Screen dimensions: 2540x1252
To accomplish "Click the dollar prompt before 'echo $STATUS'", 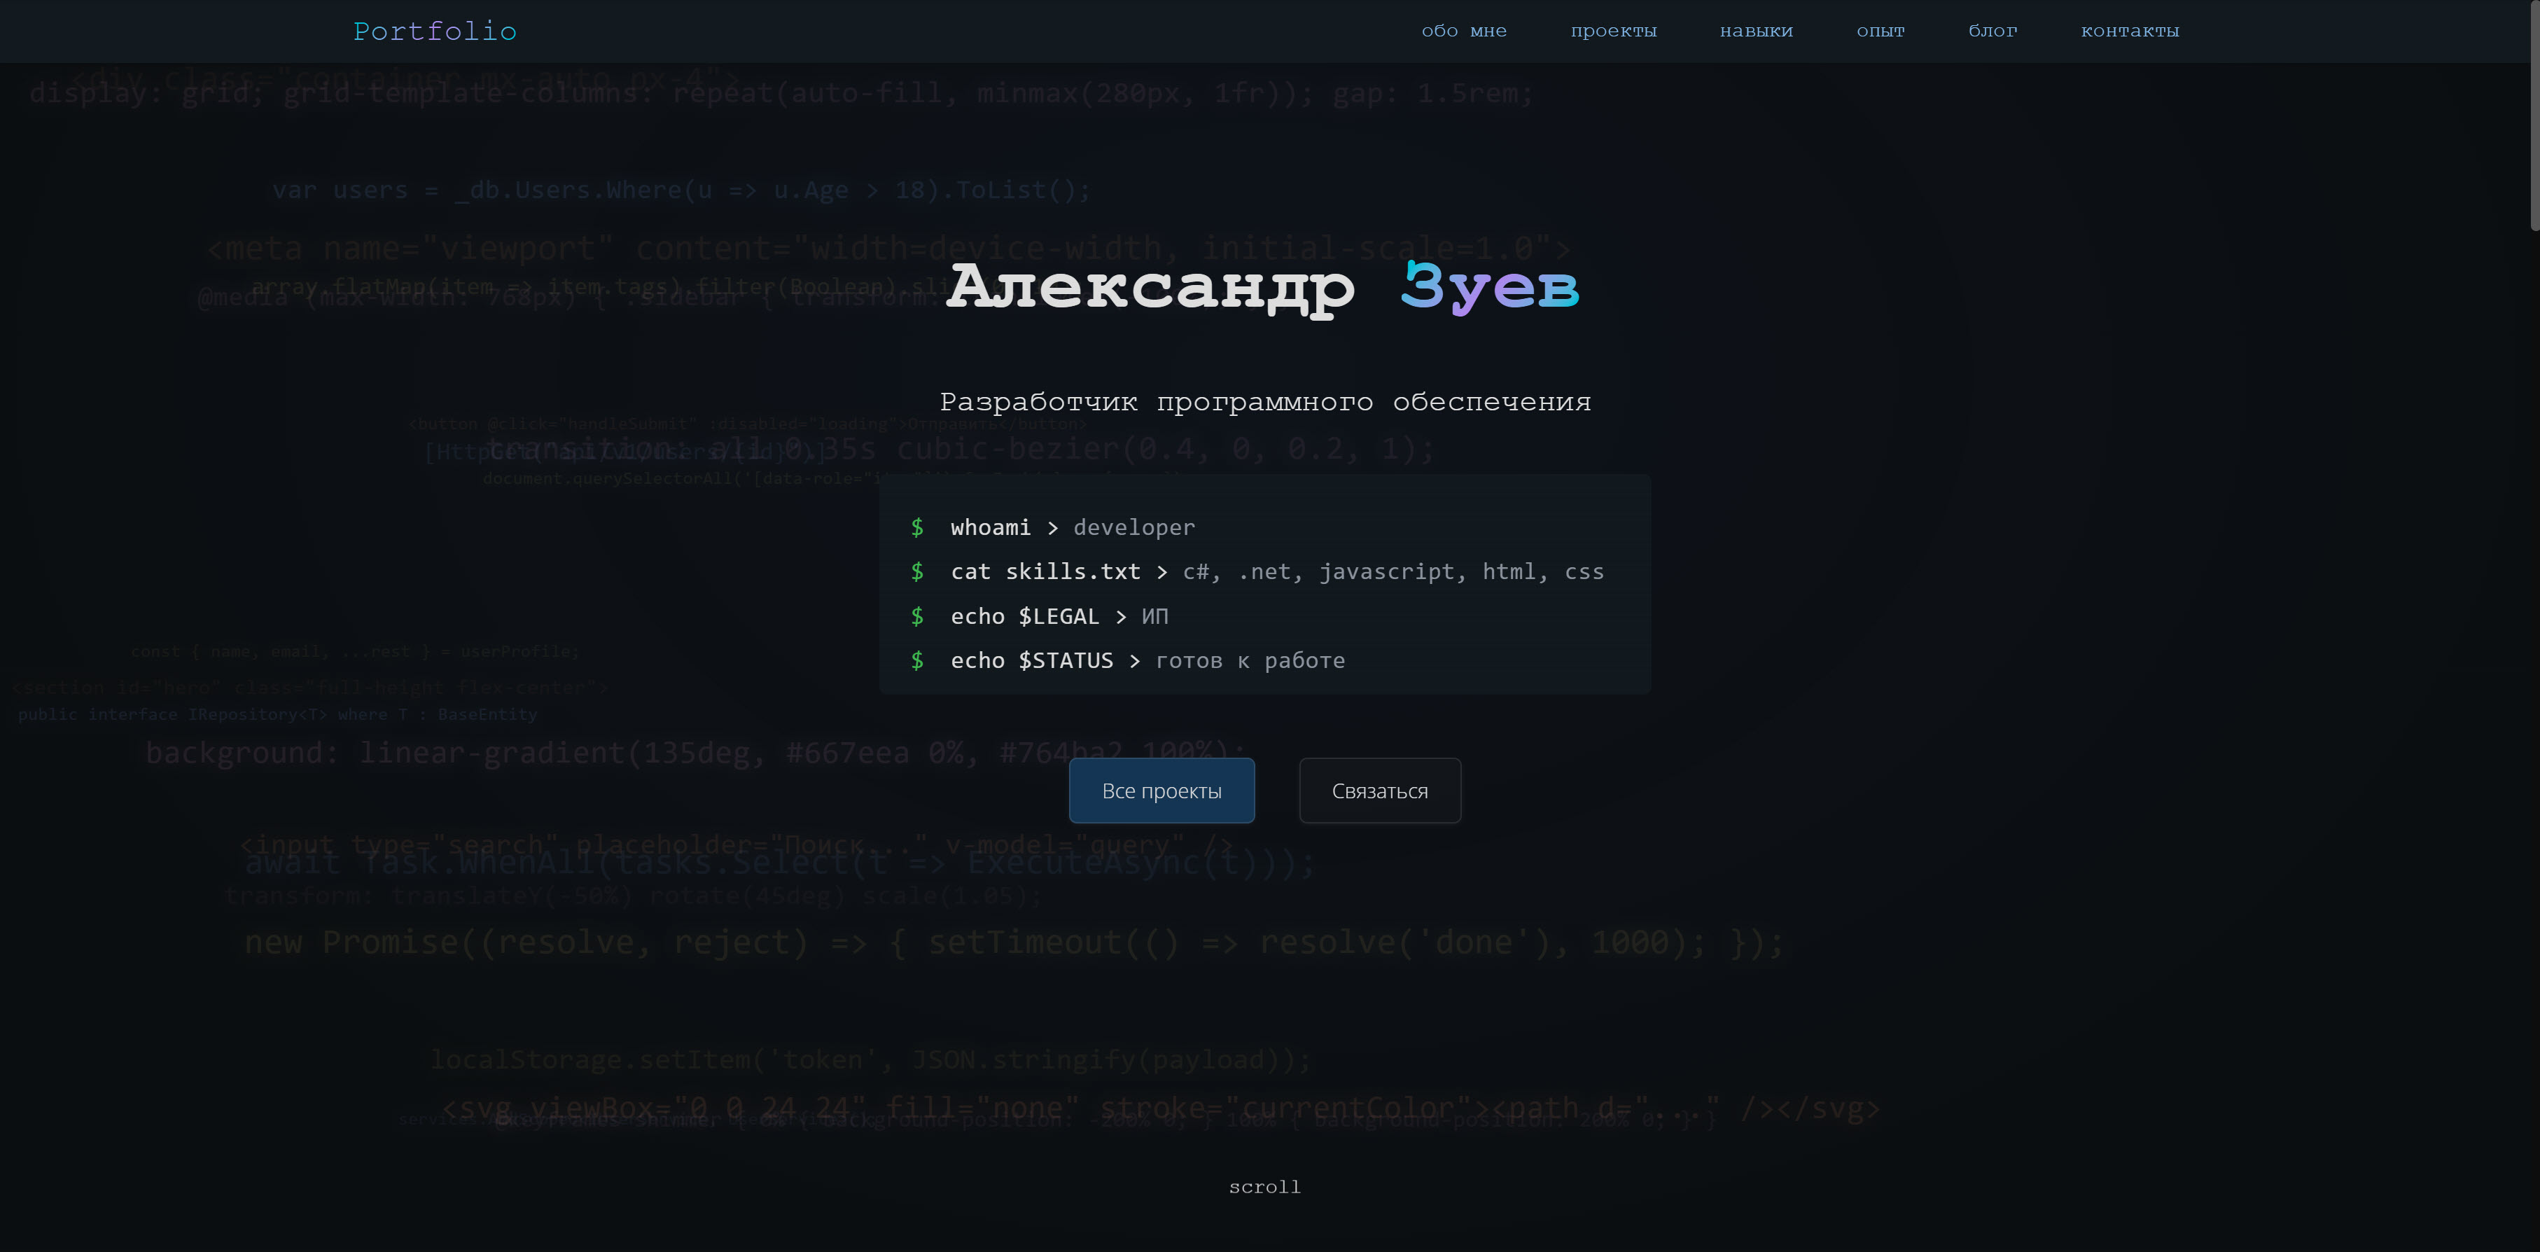I will pos(917,660).
